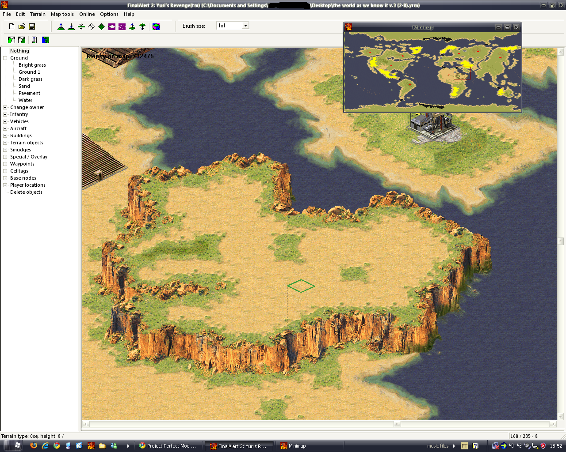Open the Edit menu
566x452 pixels.
point(20,14)
